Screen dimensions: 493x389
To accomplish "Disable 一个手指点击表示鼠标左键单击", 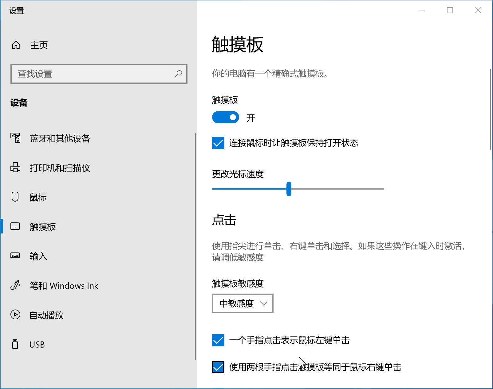I will (218, 340).
